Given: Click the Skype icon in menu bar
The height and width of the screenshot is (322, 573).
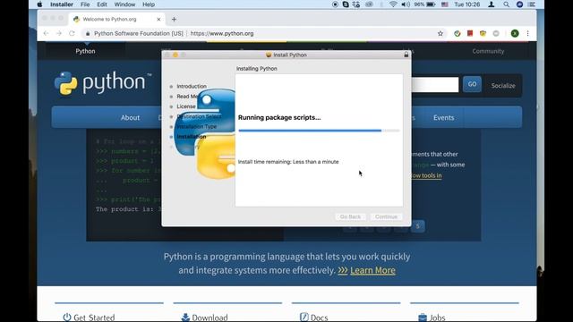Looking at the screenshot, I should pos(346,4).
